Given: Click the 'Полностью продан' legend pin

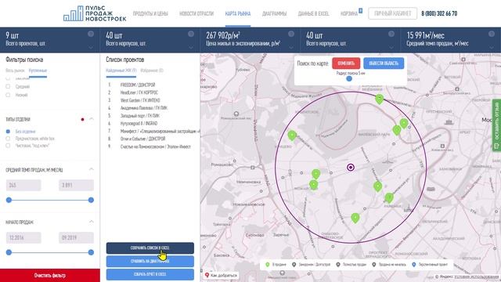Looking at the screenshot, I should [x=338, y=265].
